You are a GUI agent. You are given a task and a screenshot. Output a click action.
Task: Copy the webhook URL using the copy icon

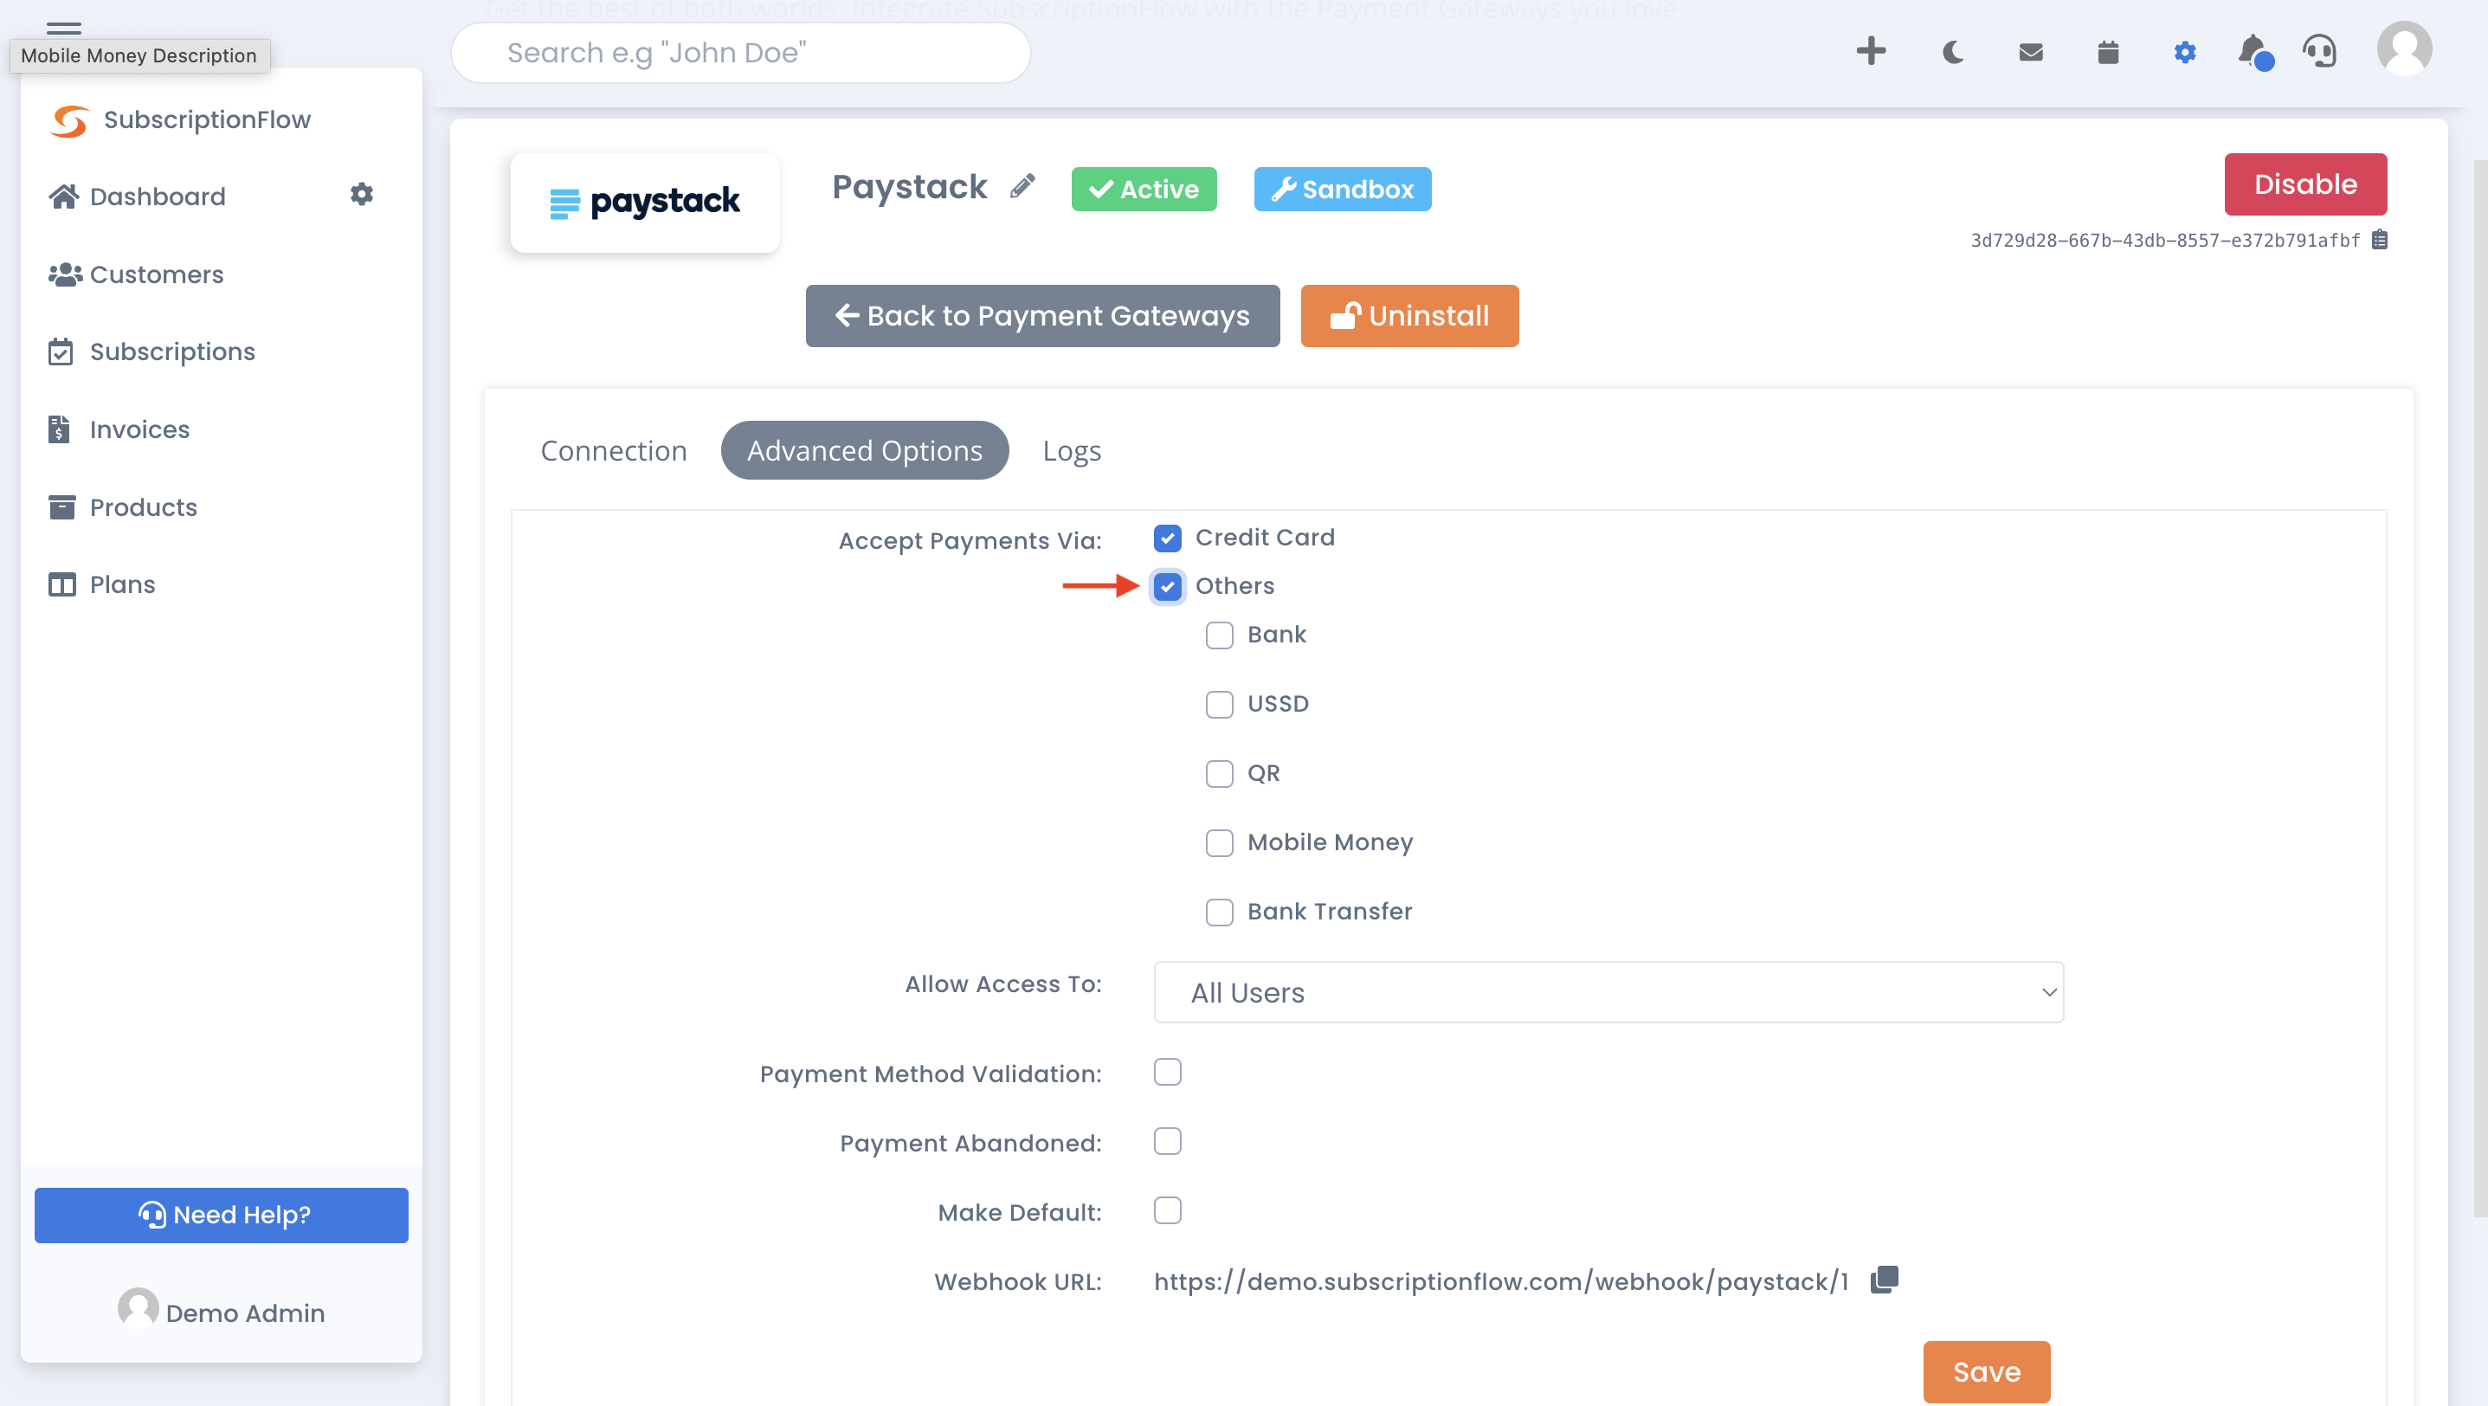(x=1884, y=1279)
